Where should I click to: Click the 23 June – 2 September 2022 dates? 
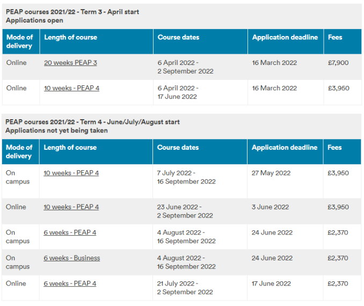[185, 211]
